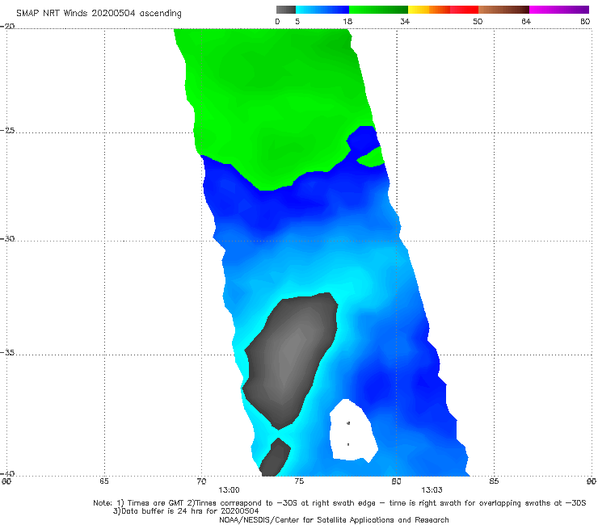
Task: Click the "85" longitude axis label
Action: [x=494, y=481]
